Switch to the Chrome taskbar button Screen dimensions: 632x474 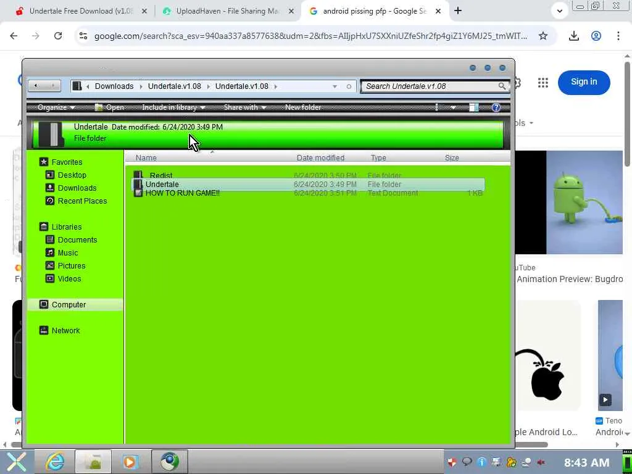(x=170, y=462)
